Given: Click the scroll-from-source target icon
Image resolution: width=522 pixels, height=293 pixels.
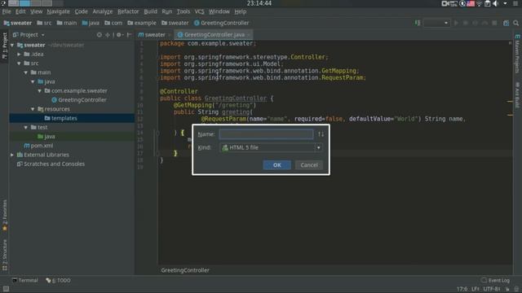Looking at the screenshot, I should (99, 34).
